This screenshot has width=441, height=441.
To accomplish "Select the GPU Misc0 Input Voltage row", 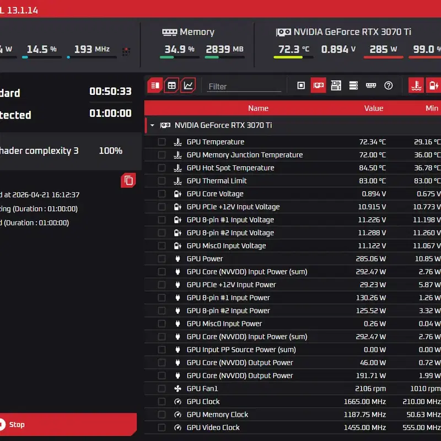I will coord(293,246).
